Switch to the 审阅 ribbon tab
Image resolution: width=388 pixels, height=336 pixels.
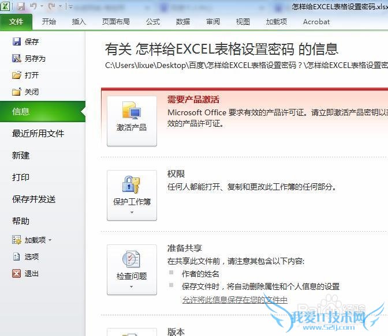coord(213,22)
